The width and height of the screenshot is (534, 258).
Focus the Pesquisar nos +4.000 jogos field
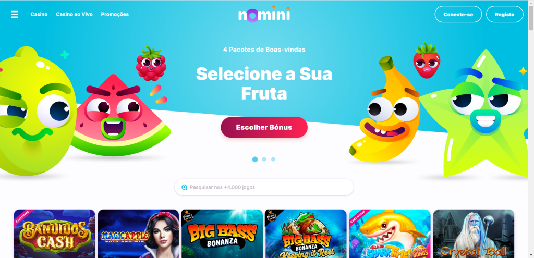(264, 187)
